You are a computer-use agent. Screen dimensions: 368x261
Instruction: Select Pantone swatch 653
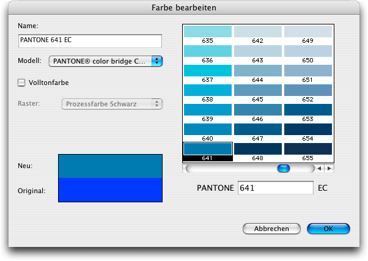(308, 109)
